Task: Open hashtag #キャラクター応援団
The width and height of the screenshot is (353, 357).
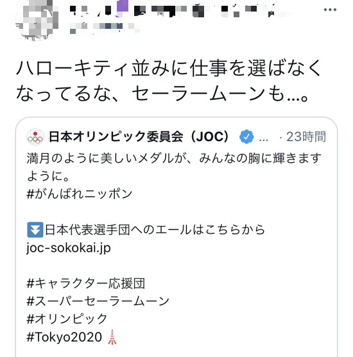Action: (86, 283)
